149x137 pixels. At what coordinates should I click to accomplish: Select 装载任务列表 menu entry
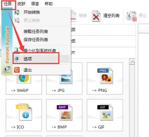click(x=36, y=31)
